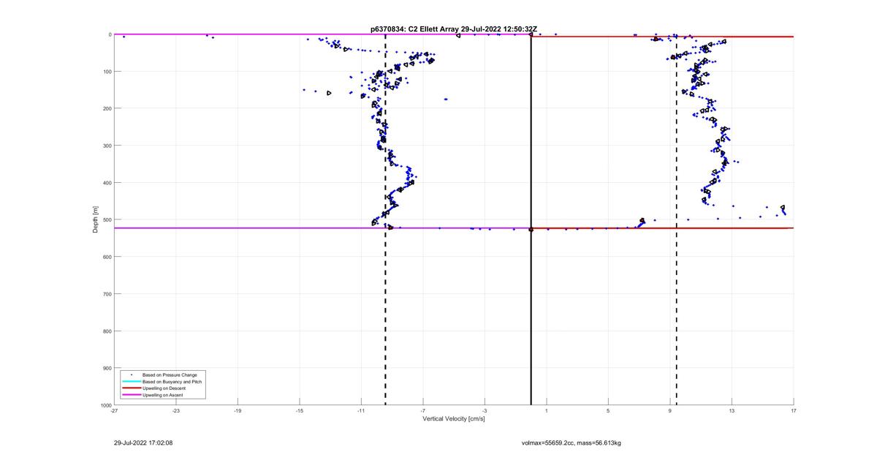Viewport: 877px width, 455px height.
Task: Click x-axis tick label '5'
Action: [x=608, y=411]
